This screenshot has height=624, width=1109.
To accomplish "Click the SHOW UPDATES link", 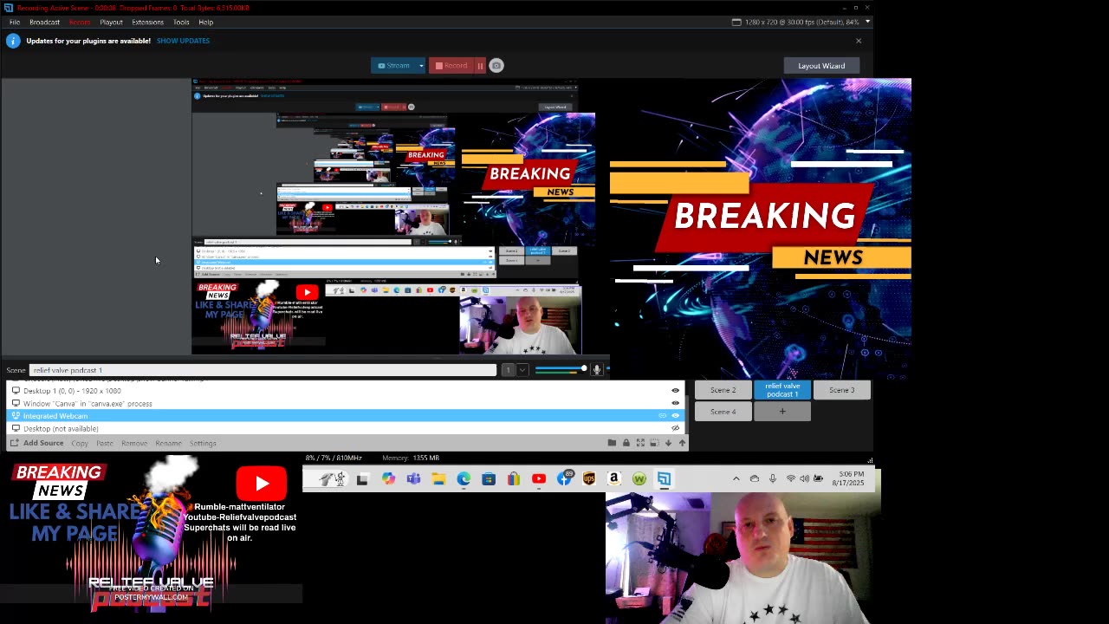I will [183, 41].
